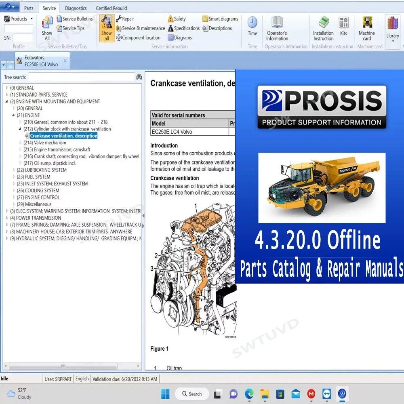404x404 pixels.
Task: Switch to Certified Rebuild tab
Action: click(x=112, y=8)
